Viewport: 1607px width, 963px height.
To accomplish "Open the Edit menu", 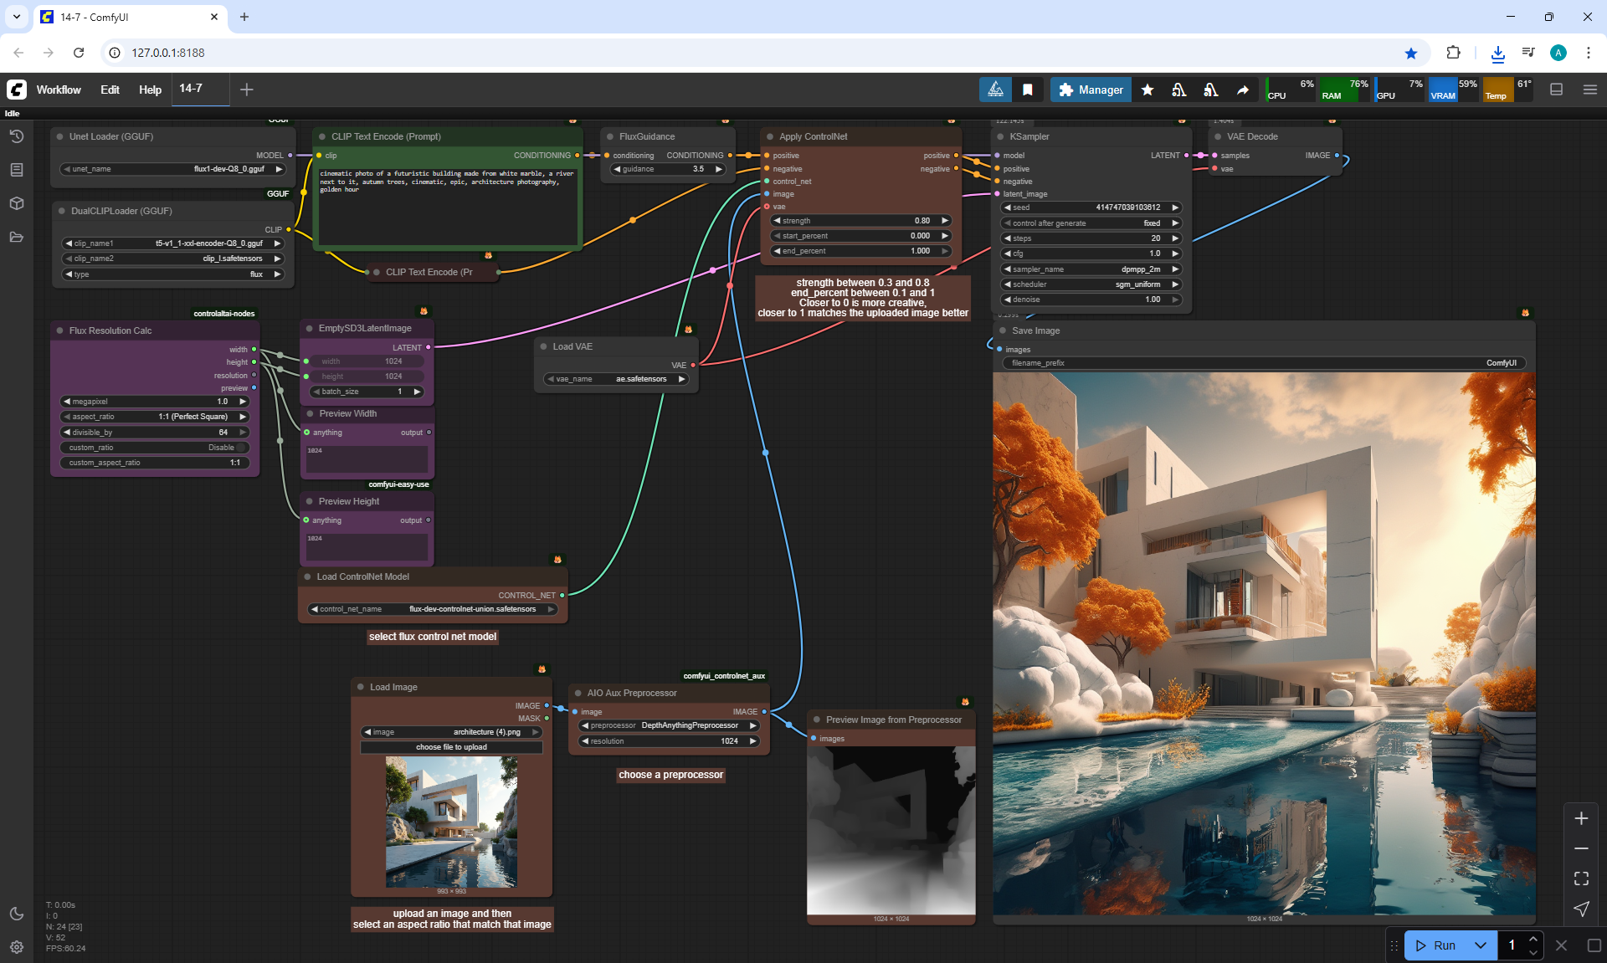I will click(110, 90).
